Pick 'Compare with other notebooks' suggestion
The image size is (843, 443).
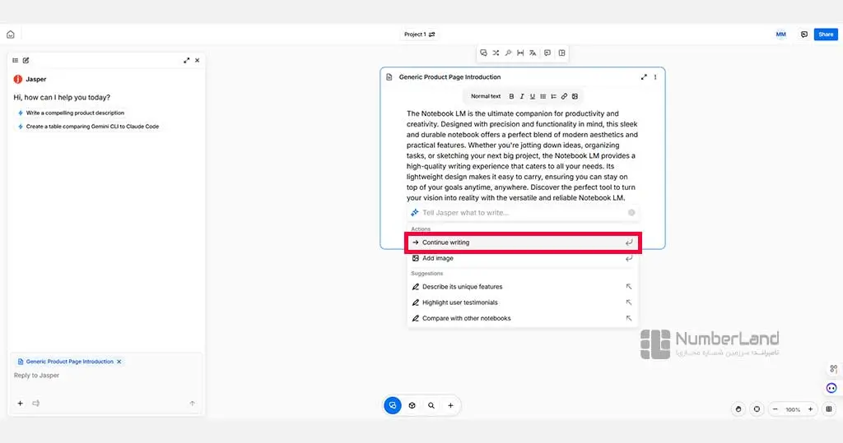click(x=523, y=318)
